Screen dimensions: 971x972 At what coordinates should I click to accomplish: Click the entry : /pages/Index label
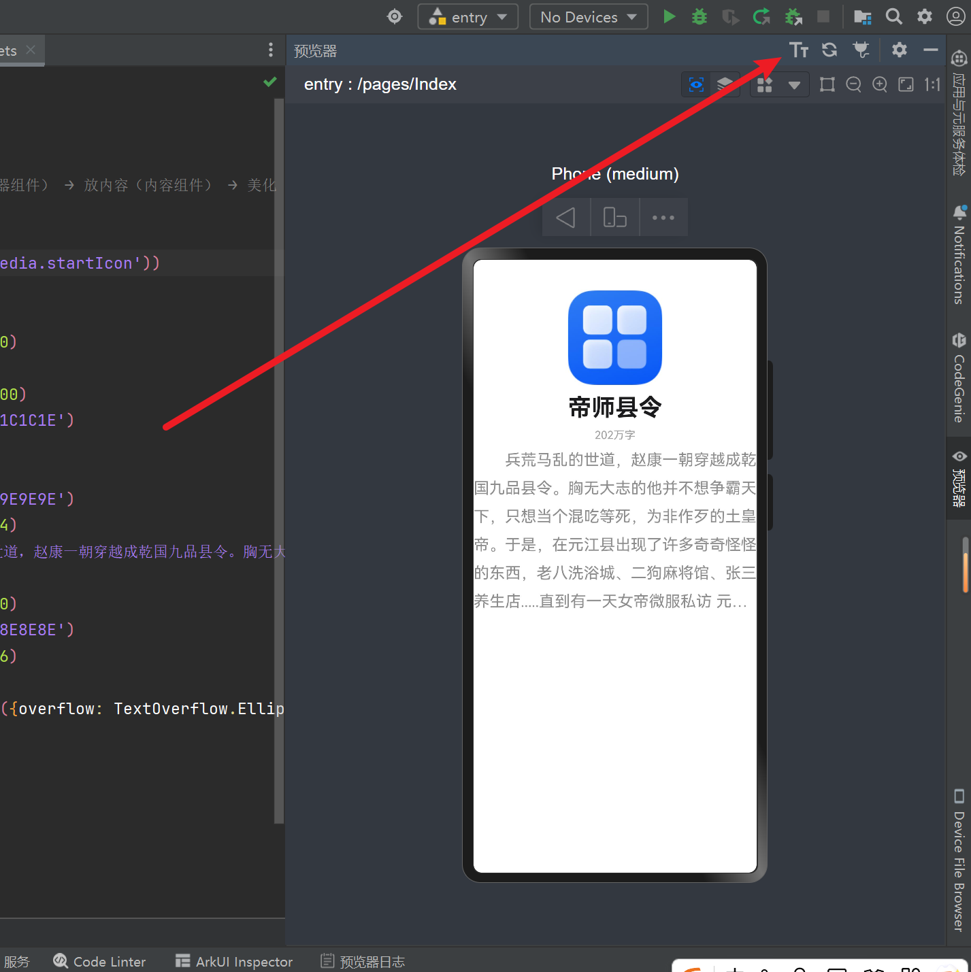click(380, 84)
